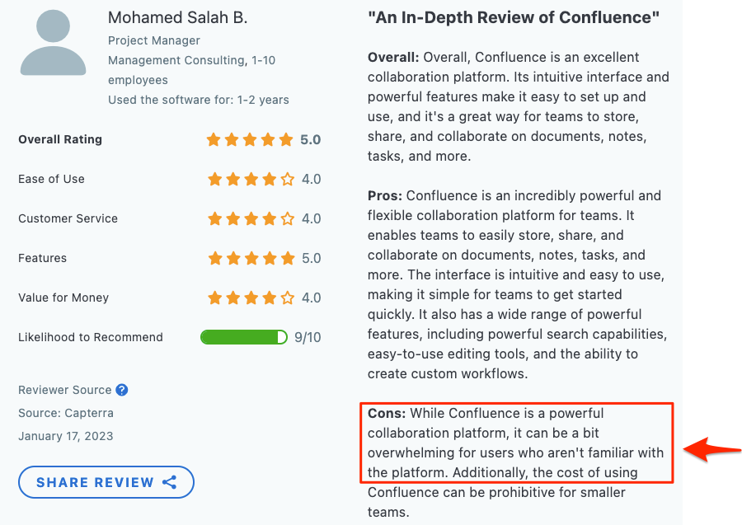Click the Overall Rating five stars
Viewport: 742px width, 525px height.
250,139
